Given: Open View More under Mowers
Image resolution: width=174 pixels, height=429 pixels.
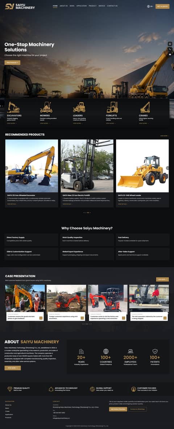Looking at the screenshot, I should click(45, 123).
